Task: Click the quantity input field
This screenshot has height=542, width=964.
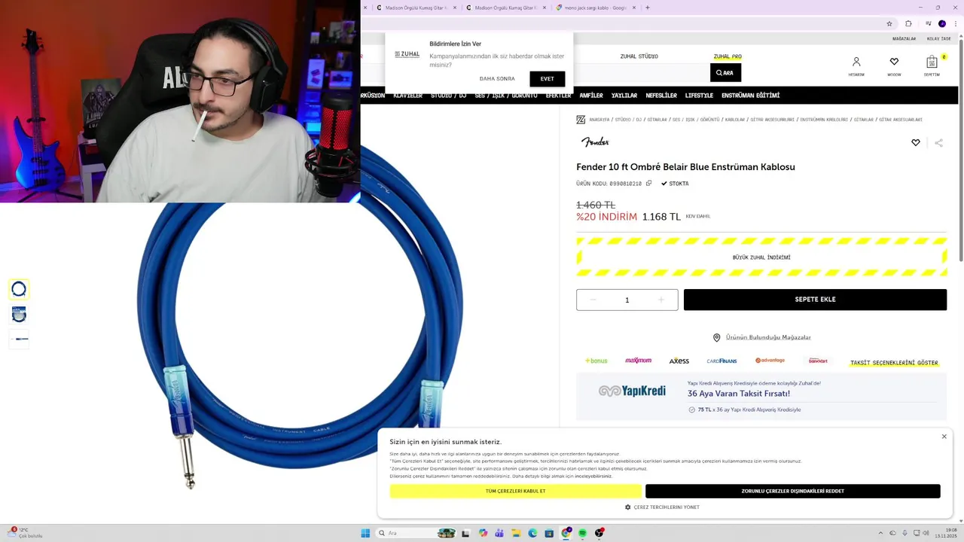Action: [627, 300]
